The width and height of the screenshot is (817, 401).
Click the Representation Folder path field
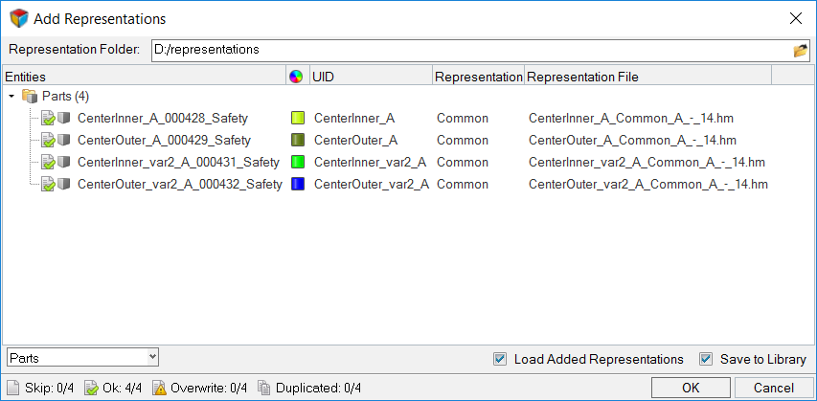click(x=469, y=50)
